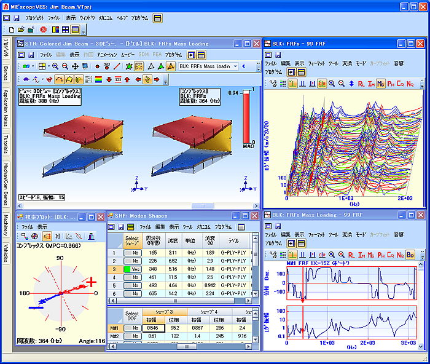Toggle DOF M#1 No selection button
This screenshot has height=364, width=430.
[x=131, y=328]
